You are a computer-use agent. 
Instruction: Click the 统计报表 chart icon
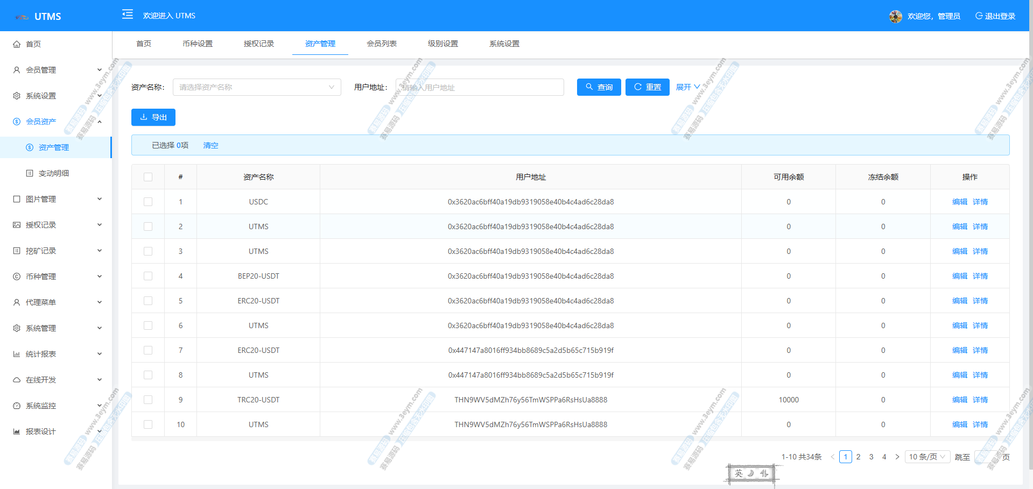17,354
